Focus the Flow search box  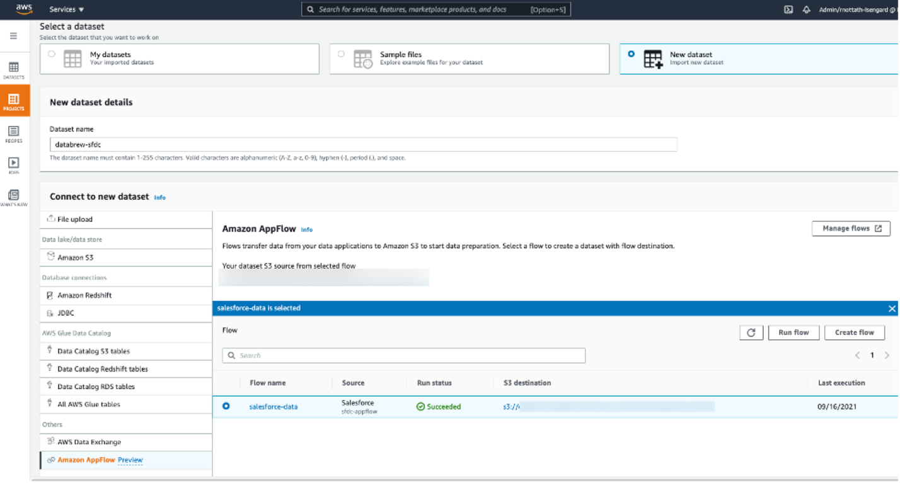point(404,356)
